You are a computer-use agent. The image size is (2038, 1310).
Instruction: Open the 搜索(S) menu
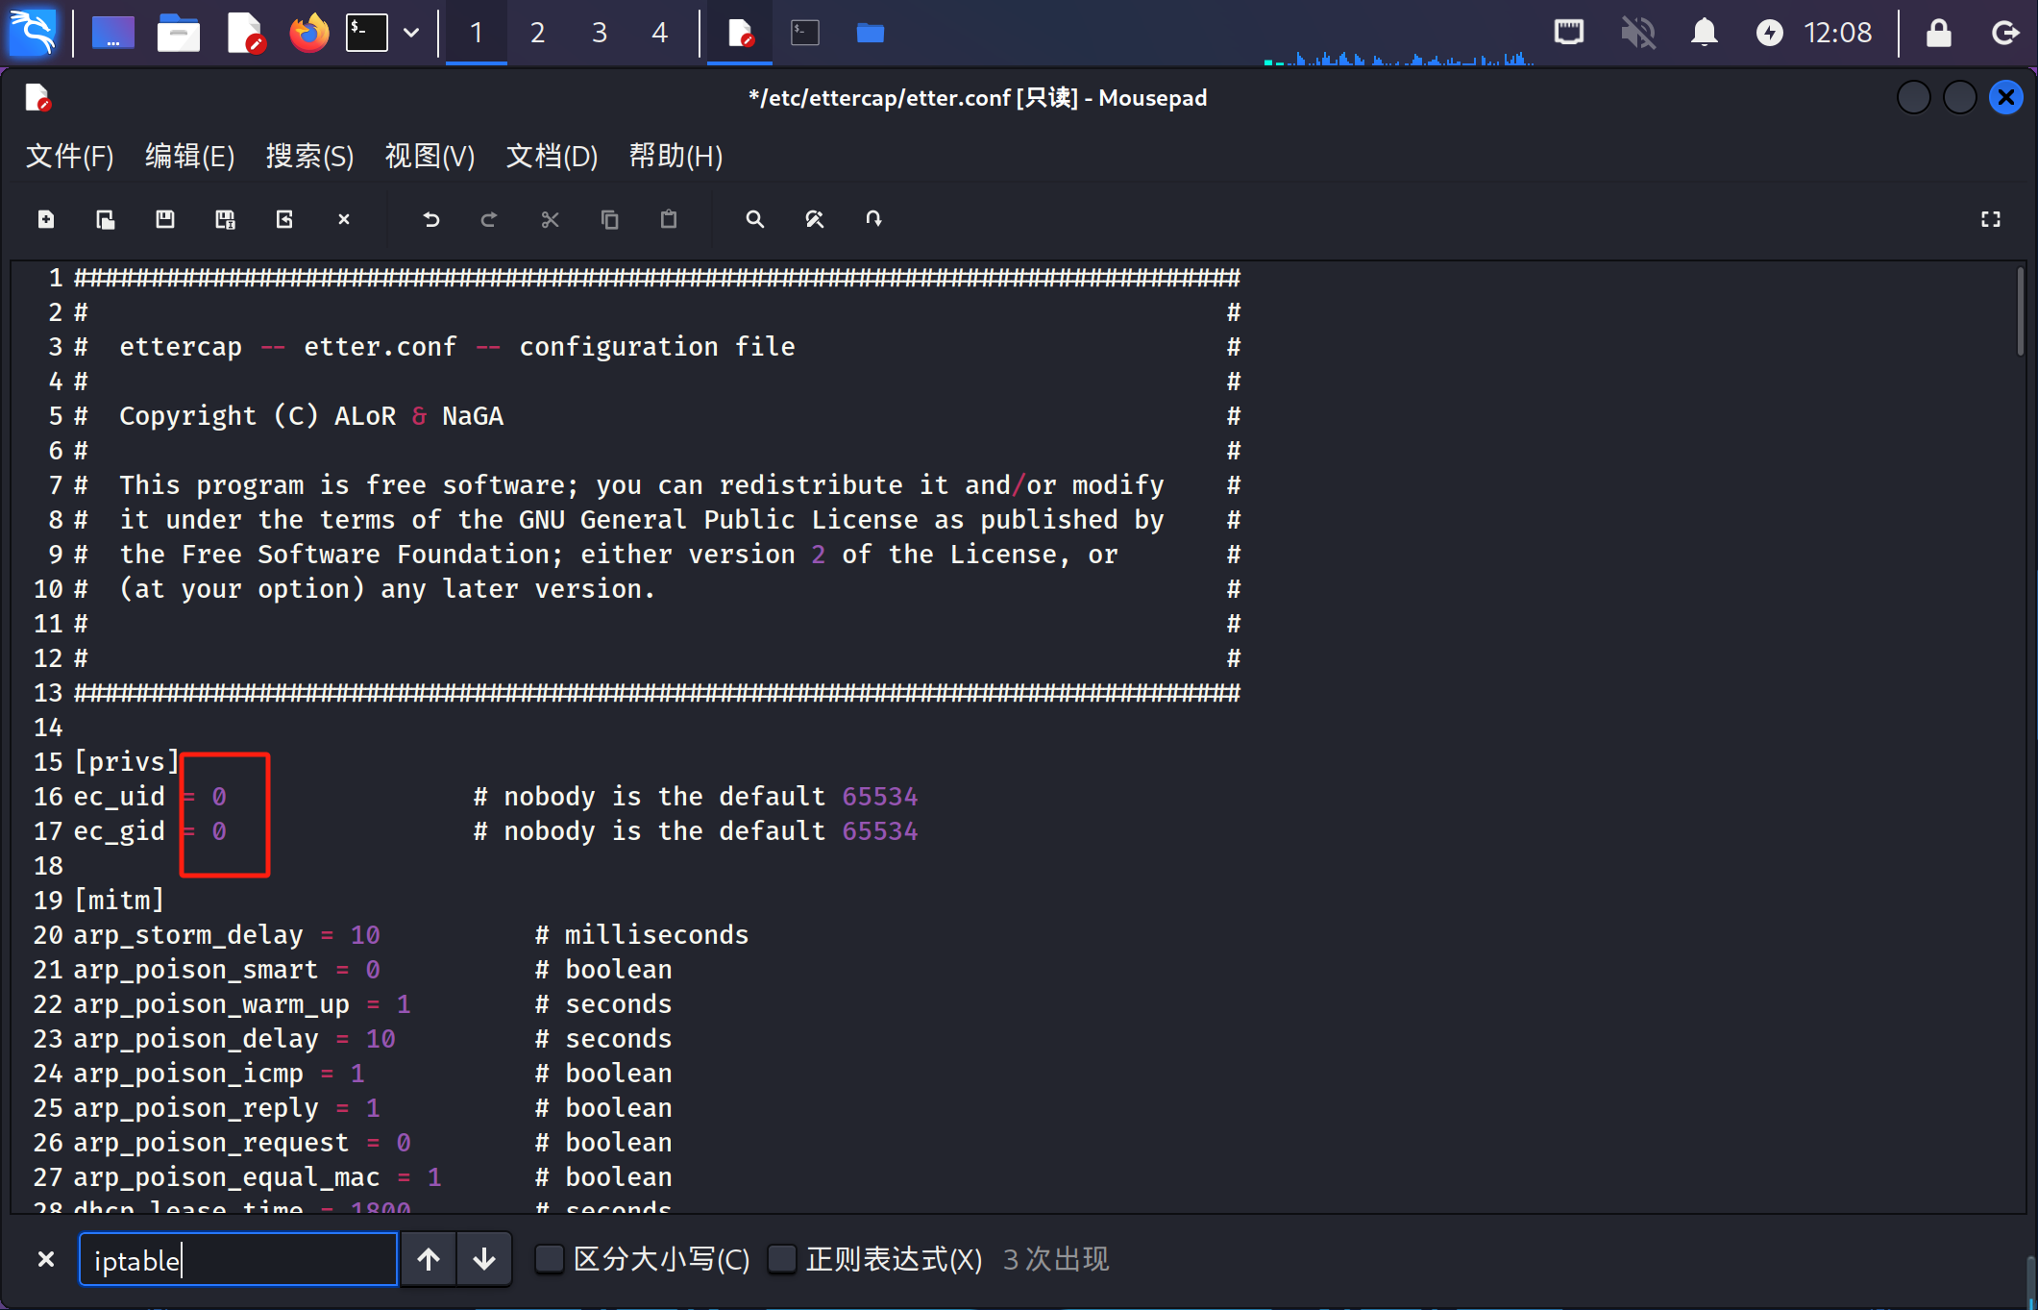click(309, 156)
